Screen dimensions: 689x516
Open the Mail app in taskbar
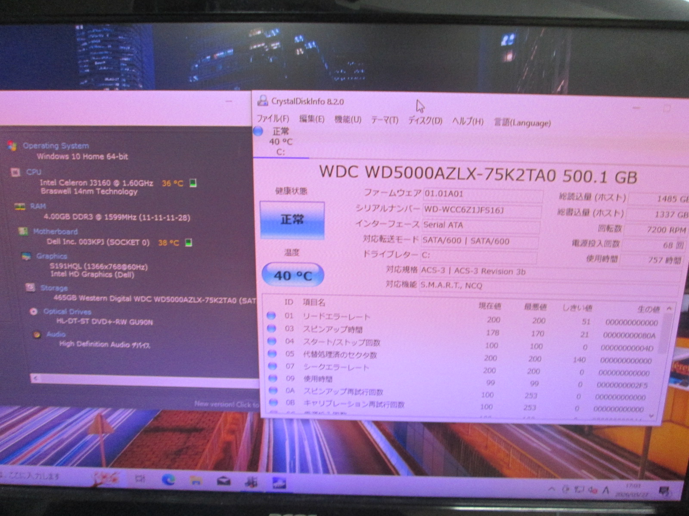pos(223,481)
